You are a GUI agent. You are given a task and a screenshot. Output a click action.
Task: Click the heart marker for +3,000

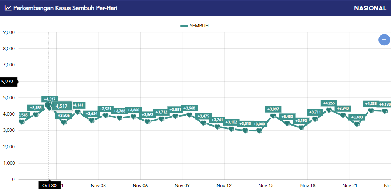(x=259, y=131)
